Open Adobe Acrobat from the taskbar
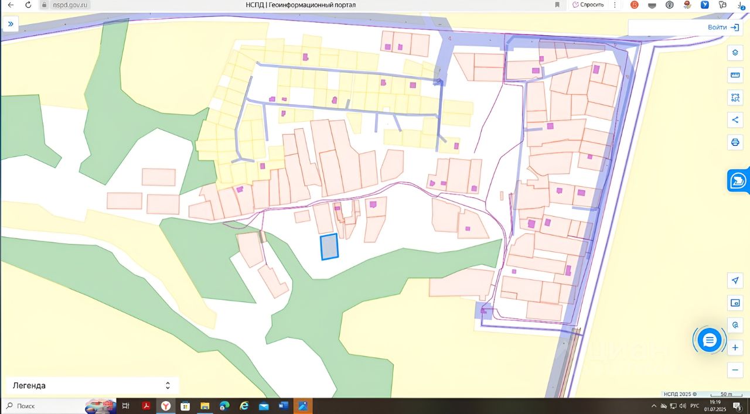 pos(146,406)
